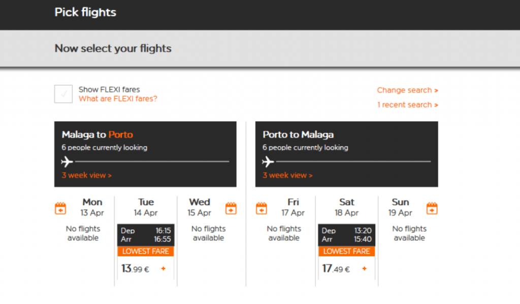Select the Sat 18 Apr date column
Viewport: 520px width, 304px height.
tap(346, 207)
